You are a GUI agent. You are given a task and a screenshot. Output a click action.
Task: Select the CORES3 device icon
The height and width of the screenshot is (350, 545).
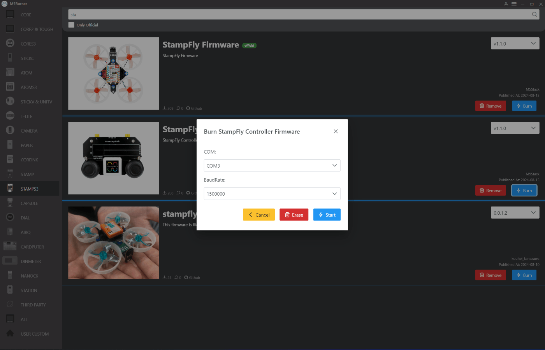pyautogui.click(x=10, y=43)
